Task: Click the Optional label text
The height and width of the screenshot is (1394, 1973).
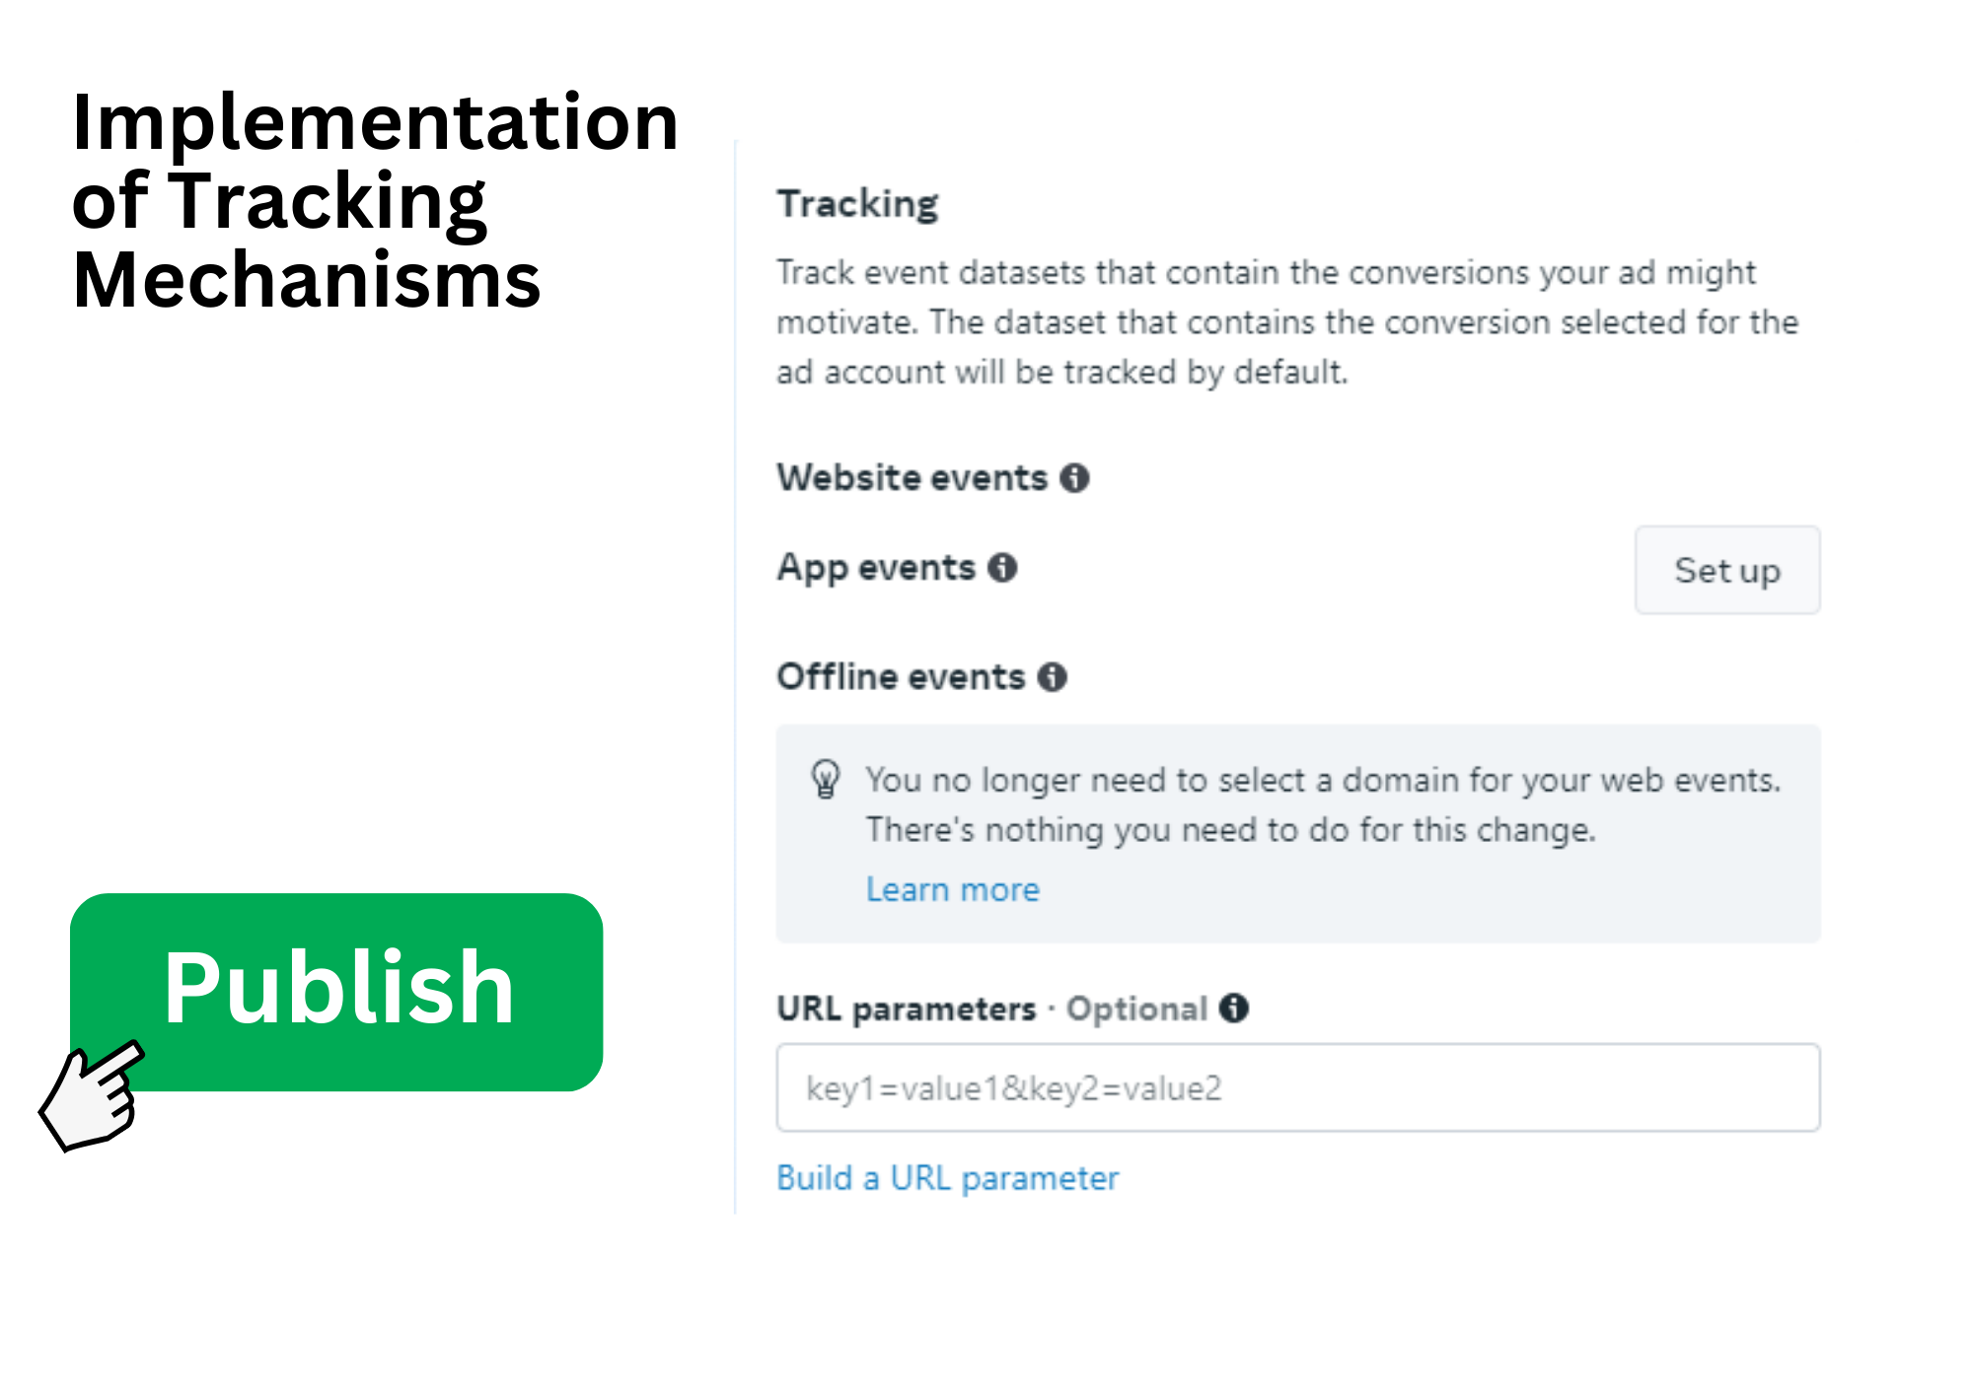Action: click(x=1136, y=1009)
